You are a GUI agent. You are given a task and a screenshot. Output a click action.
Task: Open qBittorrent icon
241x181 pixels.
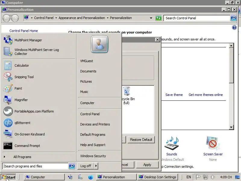click(x=8, y=123)
